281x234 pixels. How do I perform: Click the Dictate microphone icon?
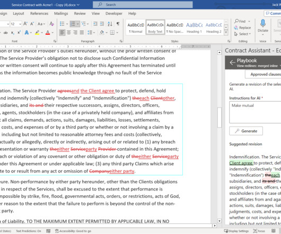tap(263, 23)
